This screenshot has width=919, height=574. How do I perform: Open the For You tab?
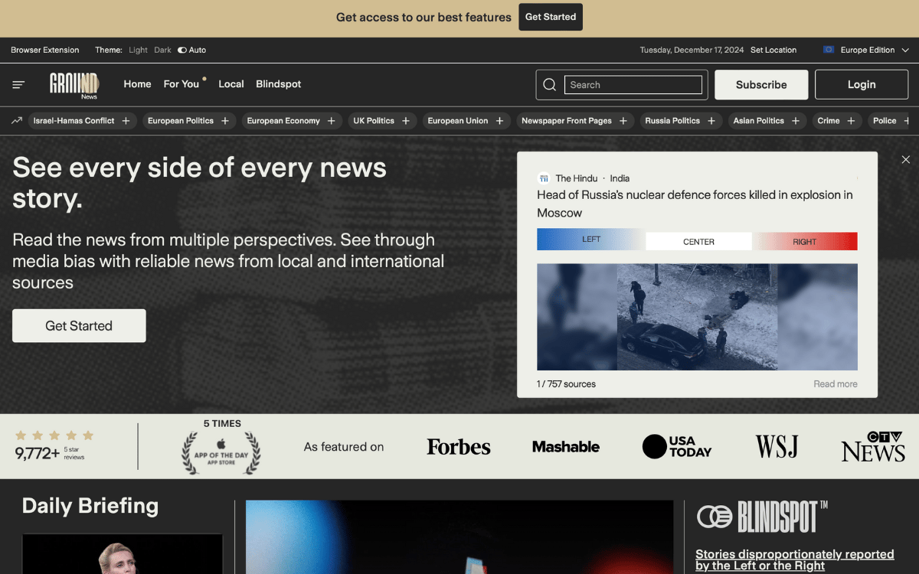[182, 84]
